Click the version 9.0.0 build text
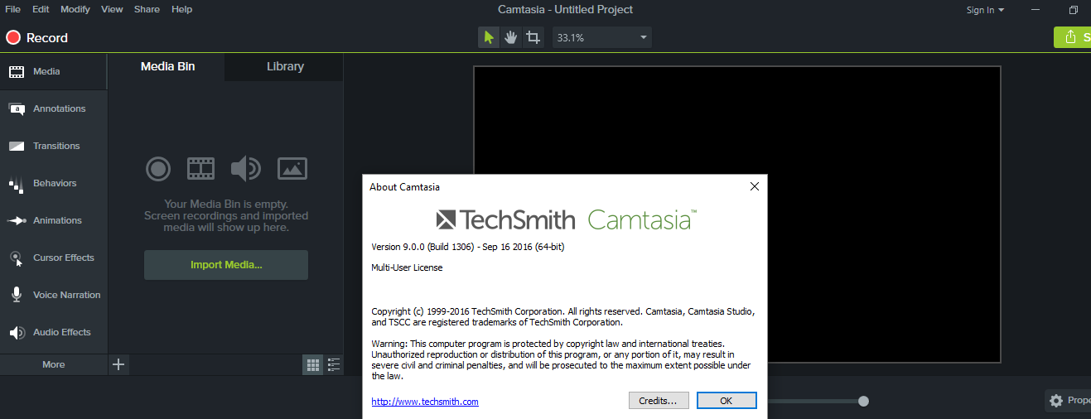 tap(468, 247)
